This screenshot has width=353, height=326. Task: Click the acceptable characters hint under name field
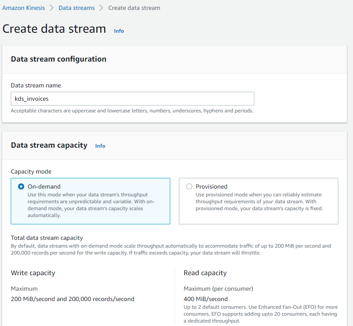[x=132, y=111]
